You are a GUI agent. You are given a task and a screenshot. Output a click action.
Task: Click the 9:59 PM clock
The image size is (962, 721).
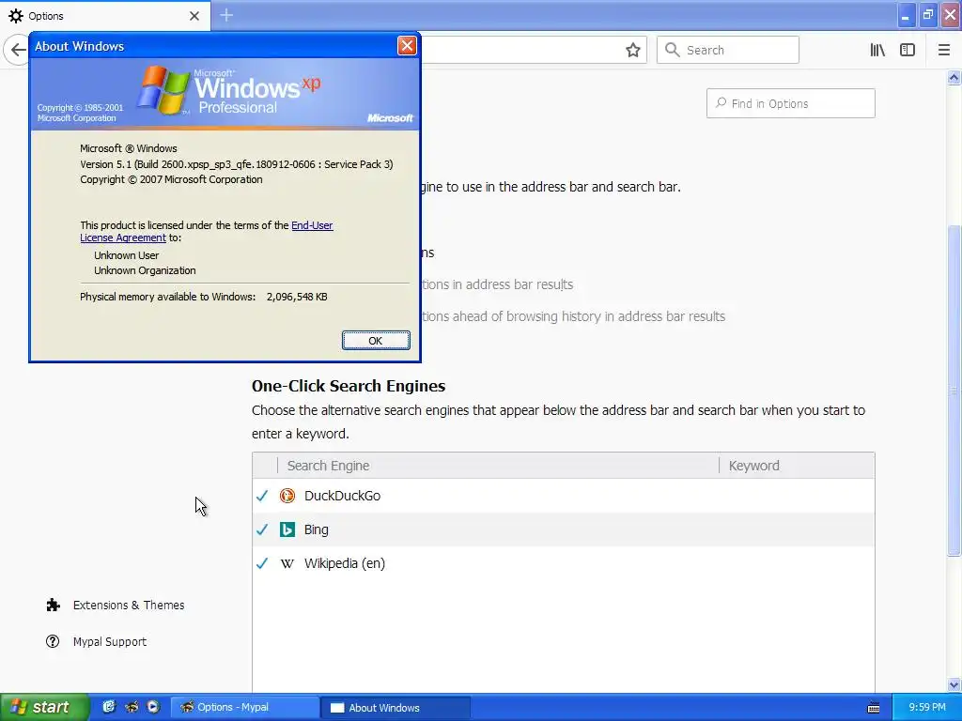tap(927, 708)
